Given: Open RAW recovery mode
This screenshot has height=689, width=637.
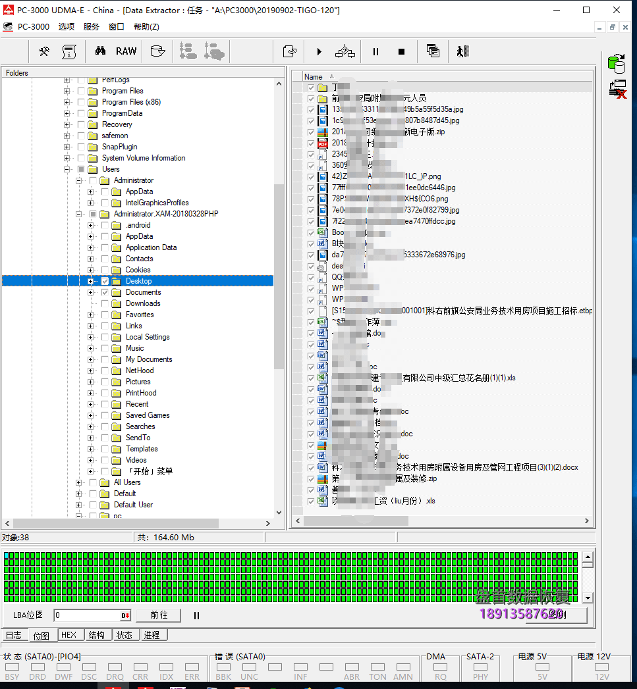Looking at the screenshot, I should tap(126, 51).
